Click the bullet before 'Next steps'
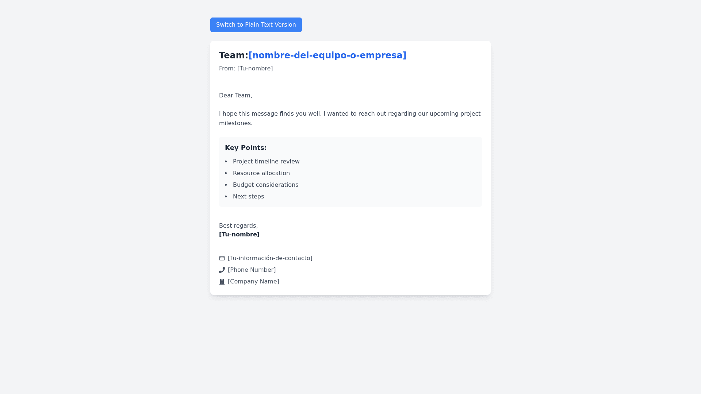The width and height of the screenshot is (701, 394). tap(226, 197)
